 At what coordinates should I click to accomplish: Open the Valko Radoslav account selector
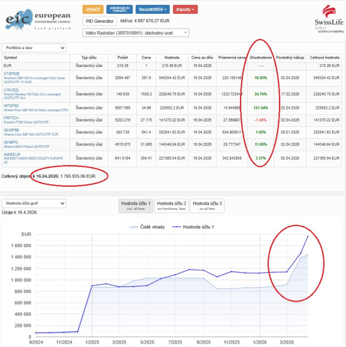pos(136,33)
